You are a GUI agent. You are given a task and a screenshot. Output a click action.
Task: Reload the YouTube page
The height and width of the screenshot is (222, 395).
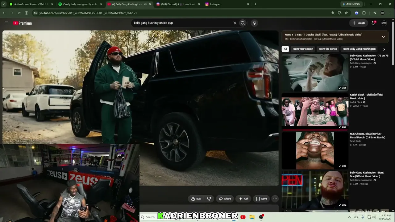tap(19, 13)
